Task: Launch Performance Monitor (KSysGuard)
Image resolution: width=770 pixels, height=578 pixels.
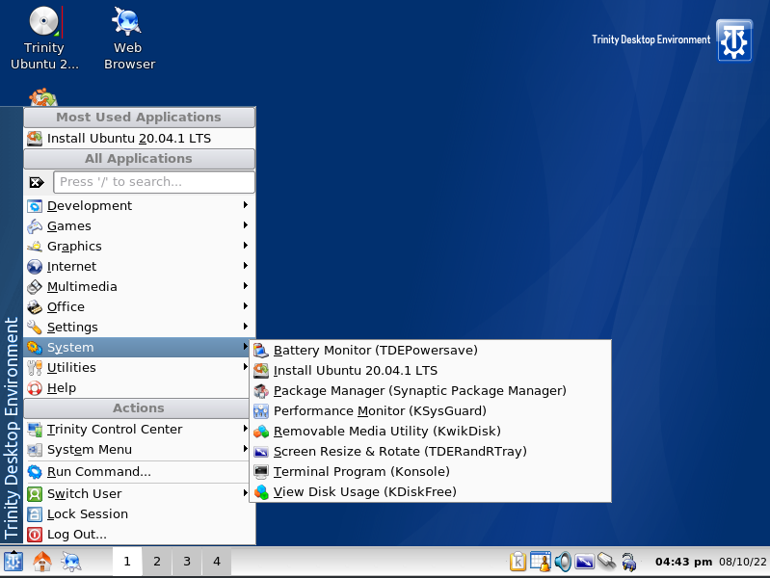Action: [366, 411]
